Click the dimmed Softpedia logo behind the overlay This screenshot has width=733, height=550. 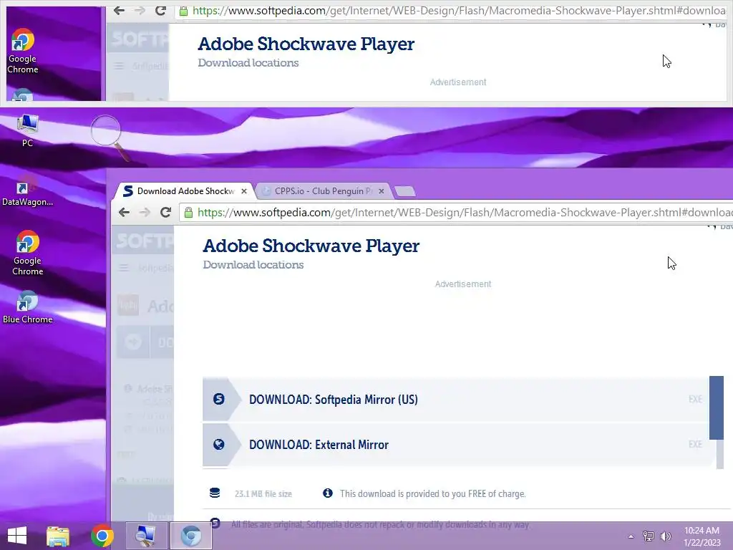coord(144,241)
